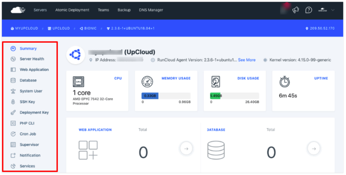
Task: Open the Servers menu
Action: 40,10
